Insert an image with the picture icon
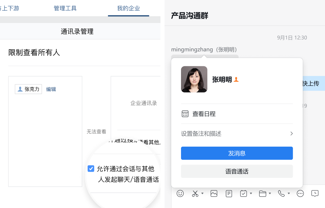Viewport: 325px width, 208px height. [x=214, y=193]
